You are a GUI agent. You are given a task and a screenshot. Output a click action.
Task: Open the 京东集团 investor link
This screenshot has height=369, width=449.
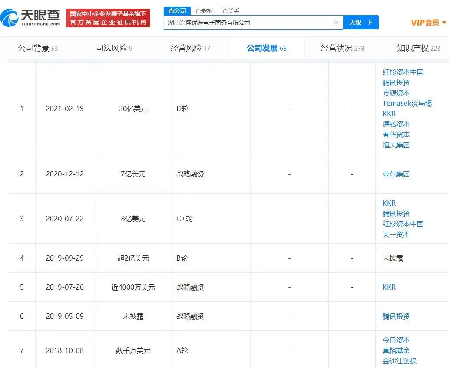point(396,174)
